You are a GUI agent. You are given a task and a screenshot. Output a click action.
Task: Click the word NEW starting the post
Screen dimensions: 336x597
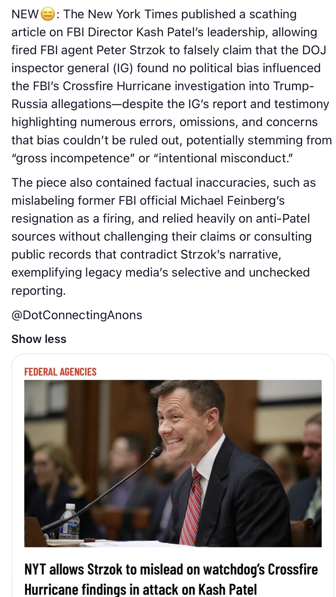pos(25,14)
